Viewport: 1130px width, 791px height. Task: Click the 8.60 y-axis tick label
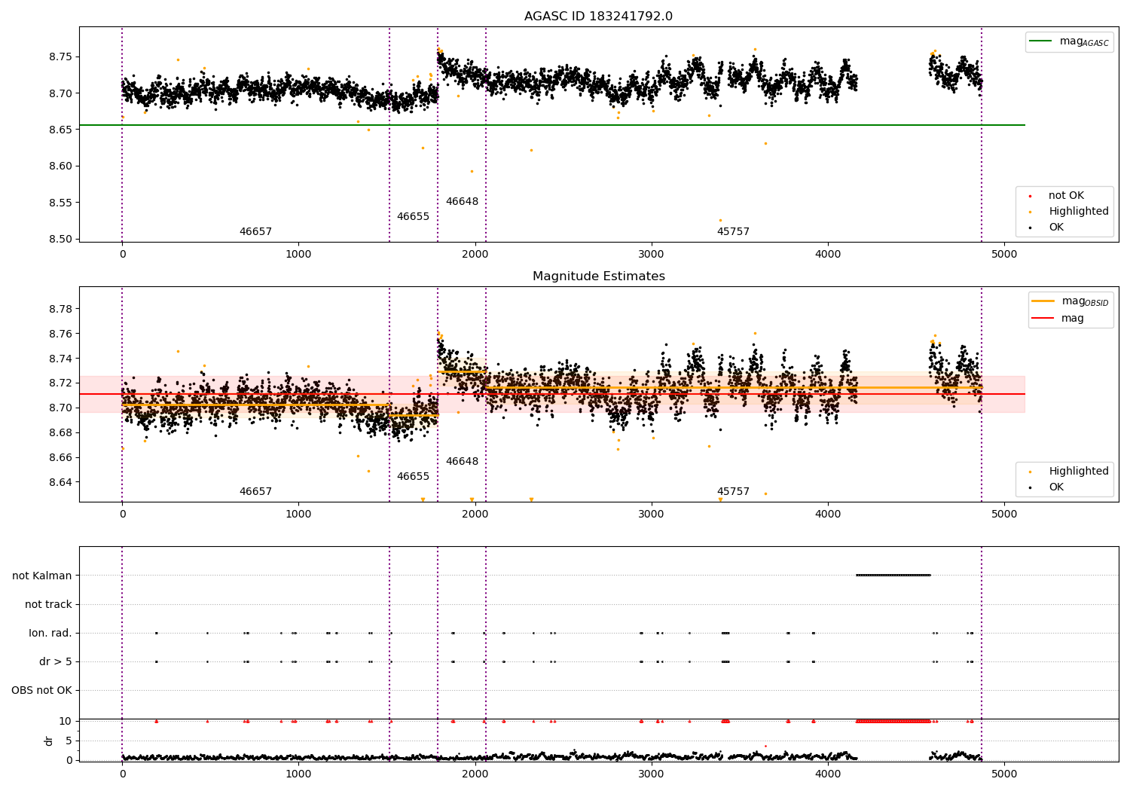pyautogui.click(x=60, y=166)
